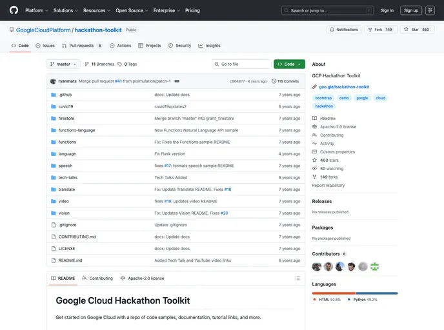Click the Sign up button

point(411,10)
